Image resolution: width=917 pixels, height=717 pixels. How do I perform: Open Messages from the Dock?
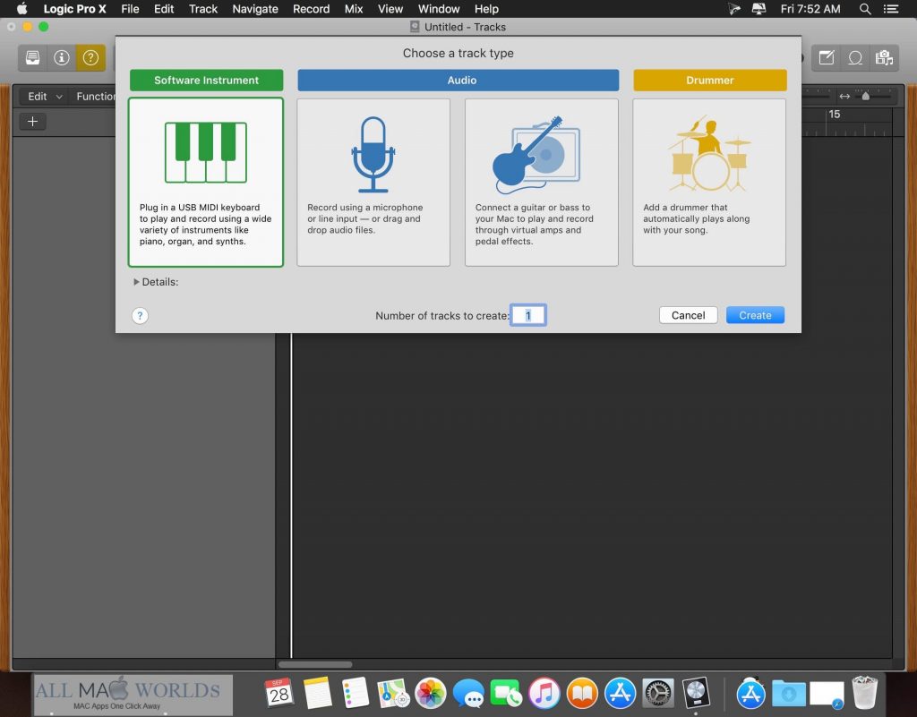[x=468, y=693]
